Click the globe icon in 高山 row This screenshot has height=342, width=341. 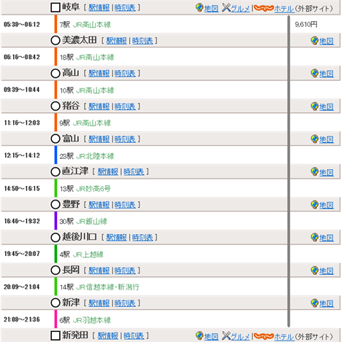(x=315, y=73)
